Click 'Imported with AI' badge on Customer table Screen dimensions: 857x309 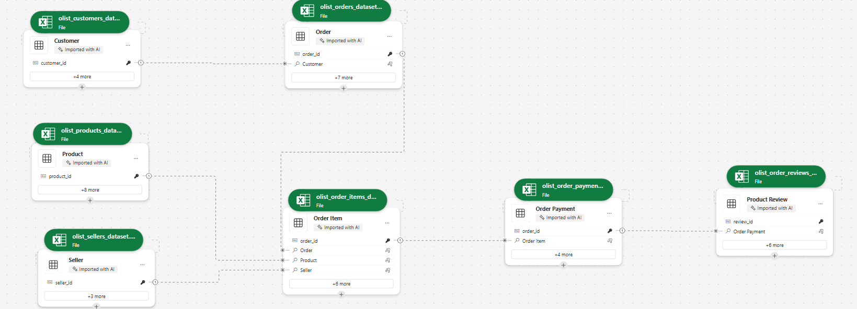[79, 50]
